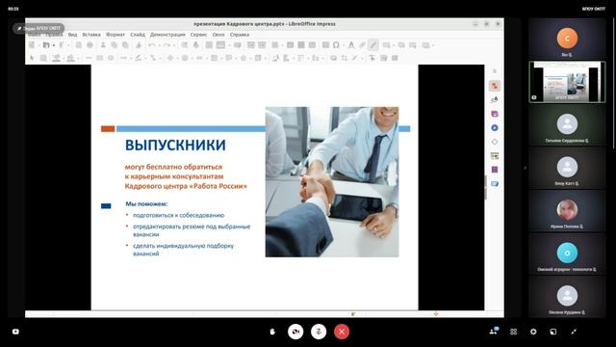Toggle the microphone mute button
The width and height of the screenshot is (616, 347).
pyautogui.click(x=319, y=332)
